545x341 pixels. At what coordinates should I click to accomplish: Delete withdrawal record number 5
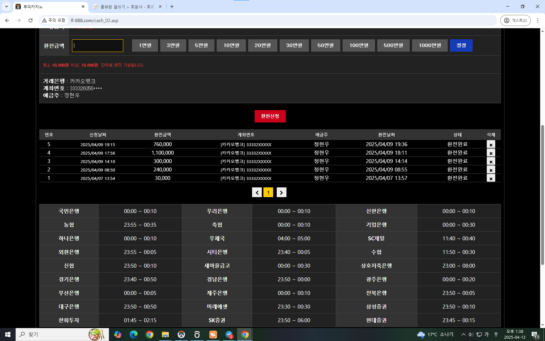click(x=491, y=145)
